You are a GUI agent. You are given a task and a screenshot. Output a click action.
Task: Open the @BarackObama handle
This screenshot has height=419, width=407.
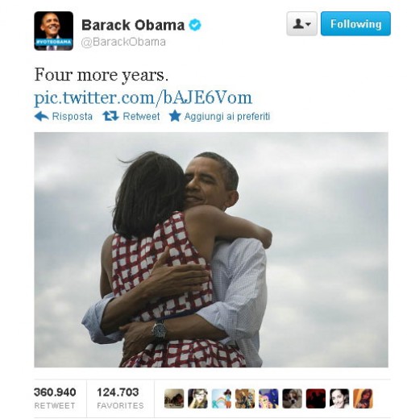click(123, 42)
